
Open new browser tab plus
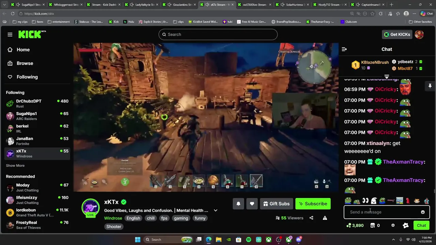pyautogui.click(x=391, y=5)
